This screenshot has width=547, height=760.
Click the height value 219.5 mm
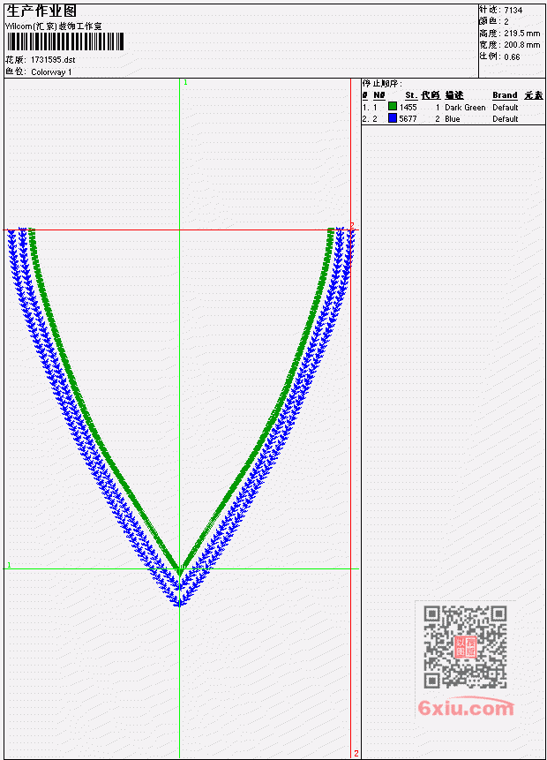point(521,33)
